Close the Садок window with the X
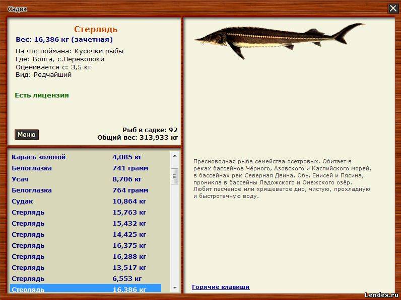The width and height of the screenshot is (401, 300). pyautogui.click(x=393, y=8)
